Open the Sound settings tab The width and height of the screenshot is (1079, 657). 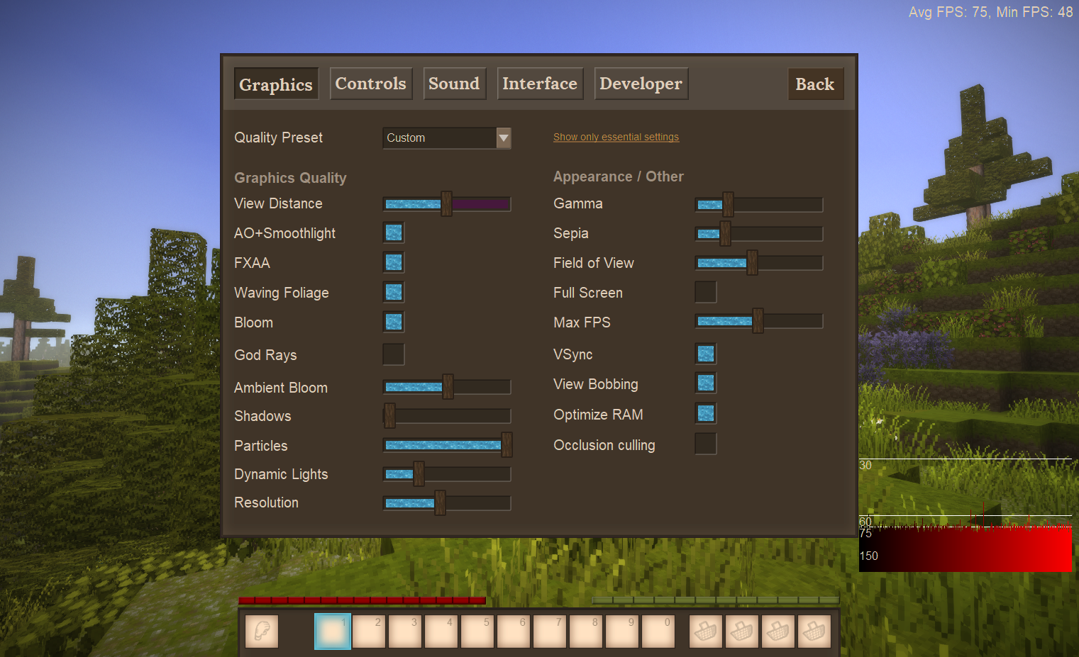click(454, 84)
